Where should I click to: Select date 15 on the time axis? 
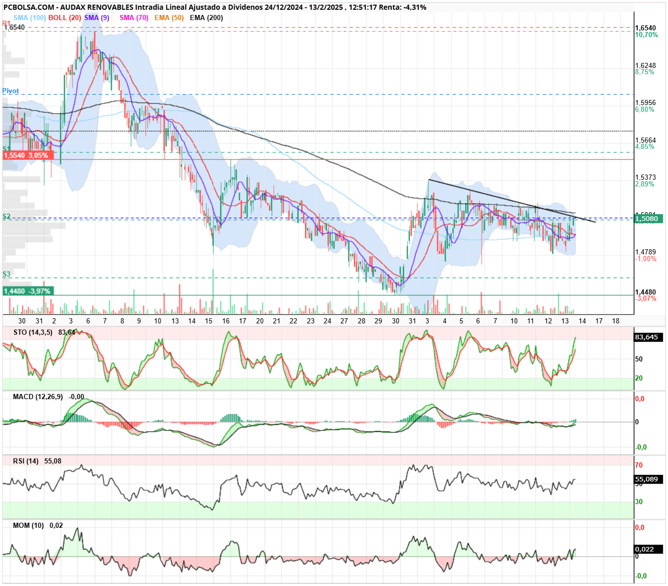click(x=208, y=321)
